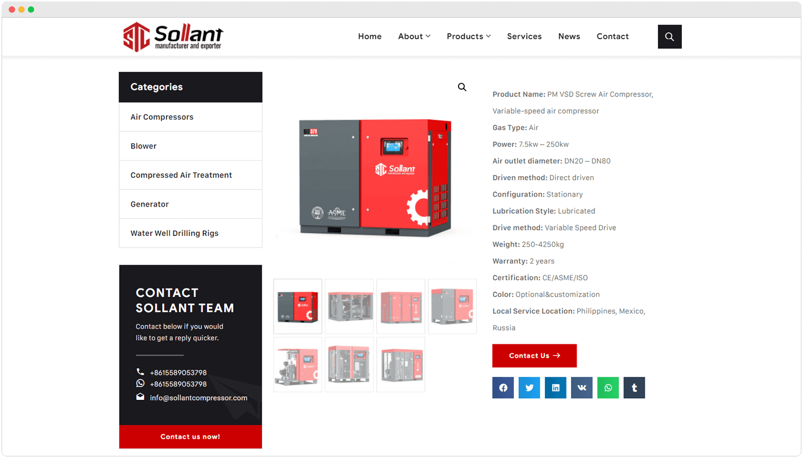Go to the Home page
Viewport: 803px width, 458px height.
pos(370,37)
